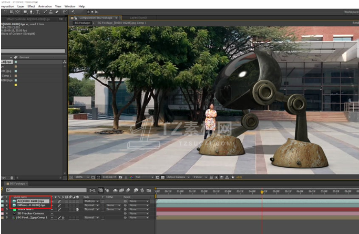The height and width of the screenshot is (234, 359).
Task: Select the 3D Tracker Camera layer
Action: tap(30, 213)
